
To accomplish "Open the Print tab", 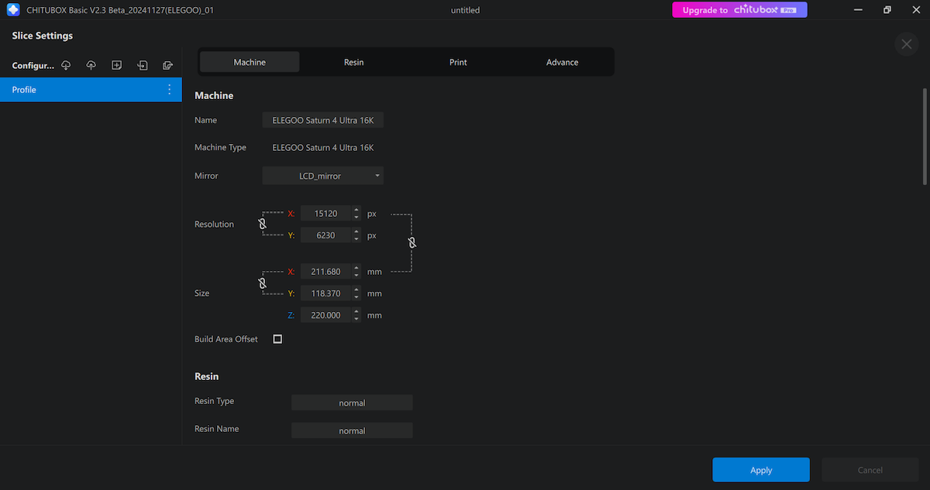I will (x=458, y=62).
